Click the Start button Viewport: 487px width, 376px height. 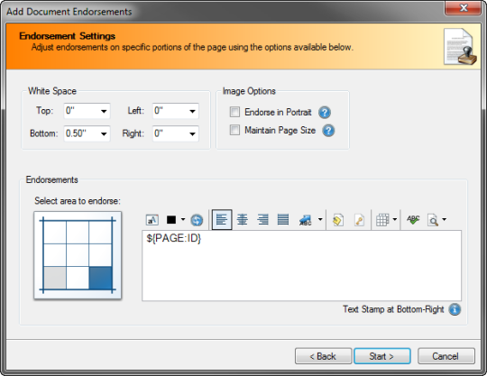click(x=382, y=356)
